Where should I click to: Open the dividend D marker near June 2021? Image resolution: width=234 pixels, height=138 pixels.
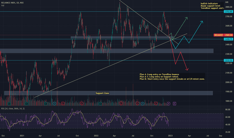(54, 103)
